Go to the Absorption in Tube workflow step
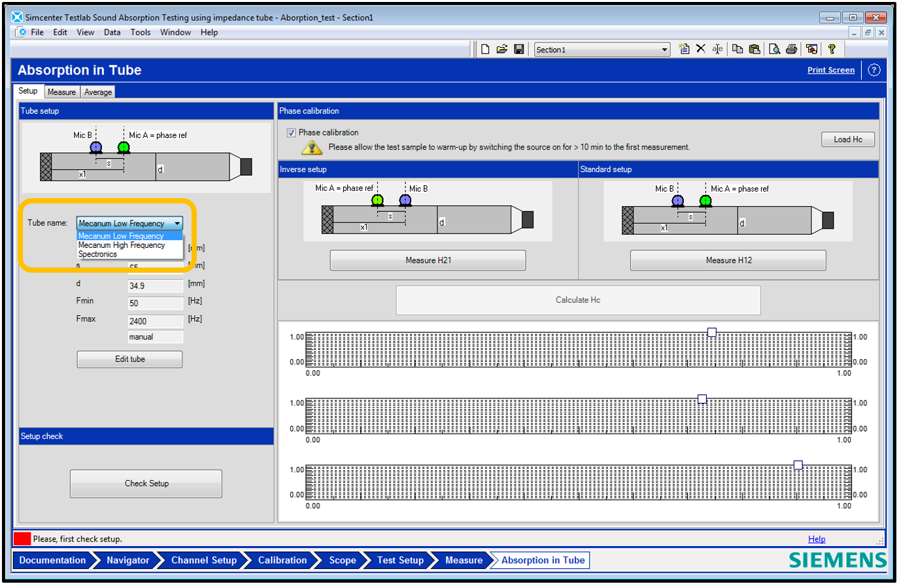897x584 pixels. click(543, 560)
